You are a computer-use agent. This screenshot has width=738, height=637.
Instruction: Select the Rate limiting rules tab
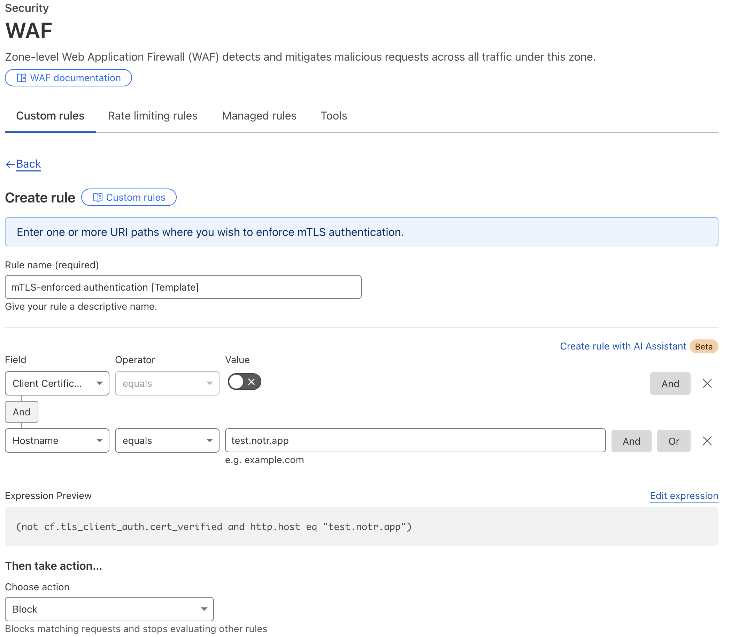[x=153, y=115]
